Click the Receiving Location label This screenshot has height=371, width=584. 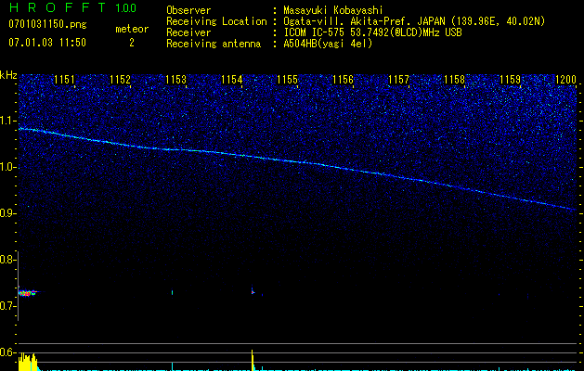point(216,22)
